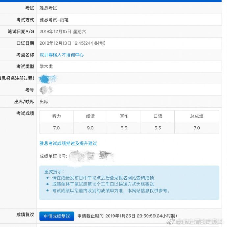
Task: Click the 学术类 exam type value
Action: pyautogui.click(x=46, y=66)
